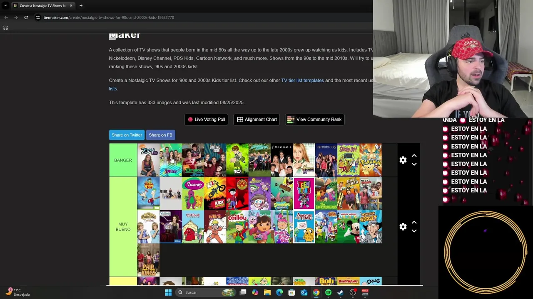Viewport: 533px width, 299px height.
Task: Move the BANGER tier up with its chevron
Action: point(414,156)
